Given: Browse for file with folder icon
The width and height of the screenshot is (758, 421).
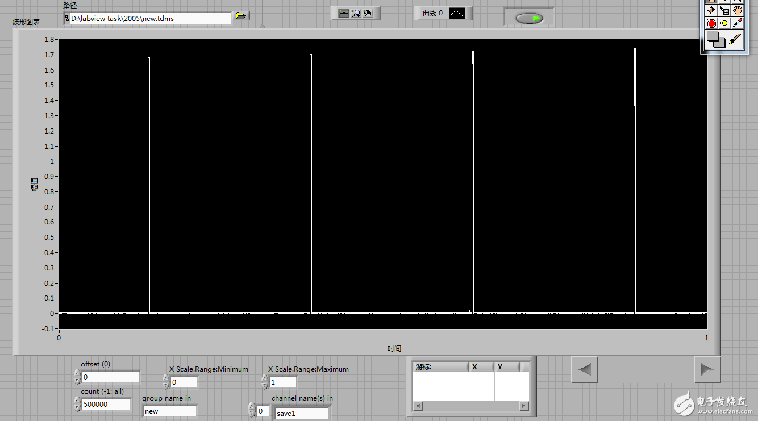Looking at the screenshot, I should click(241, 16).
